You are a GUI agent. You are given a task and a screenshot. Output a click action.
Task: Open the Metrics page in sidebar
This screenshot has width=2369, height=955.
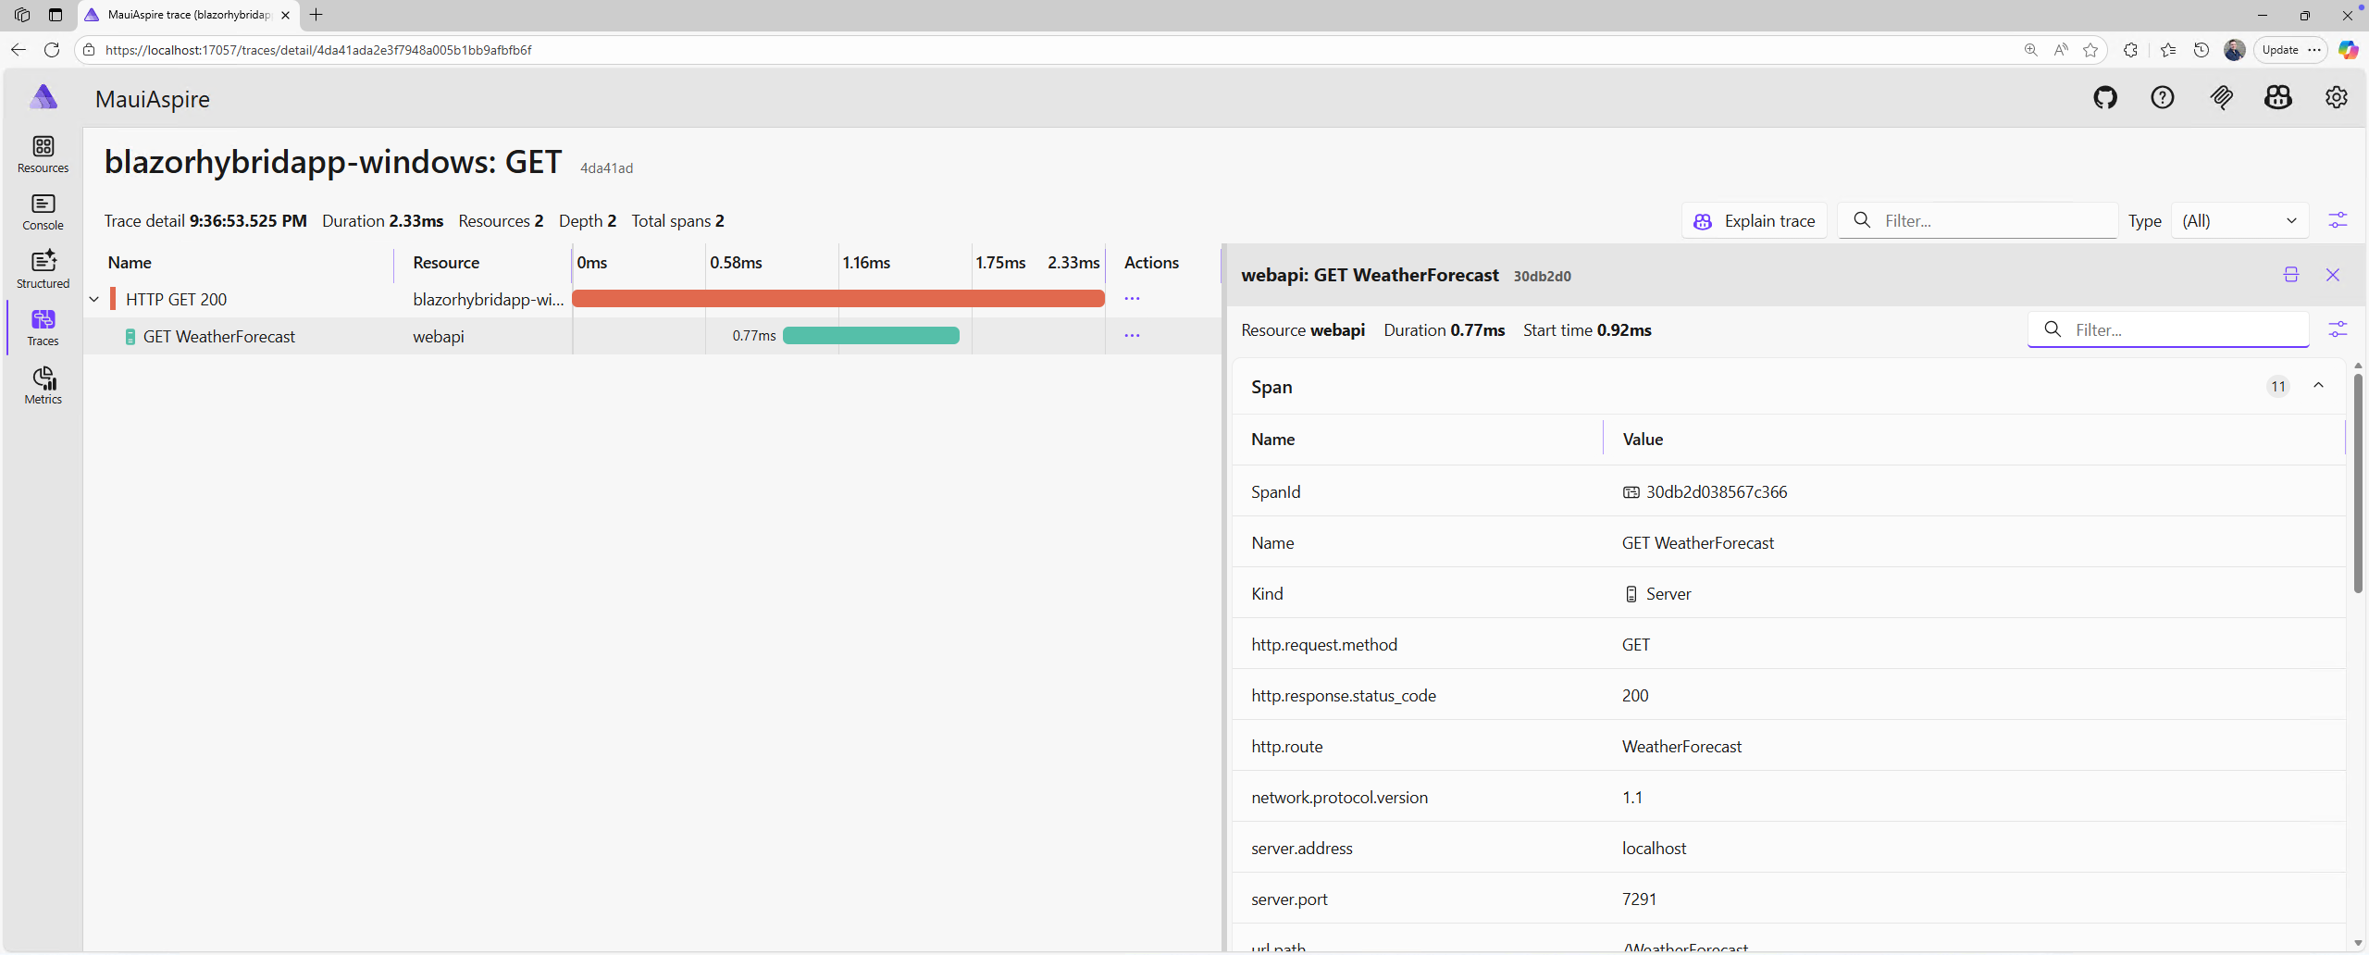[43, 386]
